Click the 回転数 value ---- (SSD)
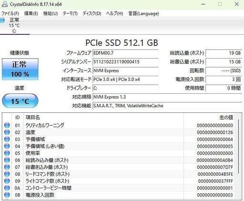This screenshot has height=201, width=244. click(224, 70)
